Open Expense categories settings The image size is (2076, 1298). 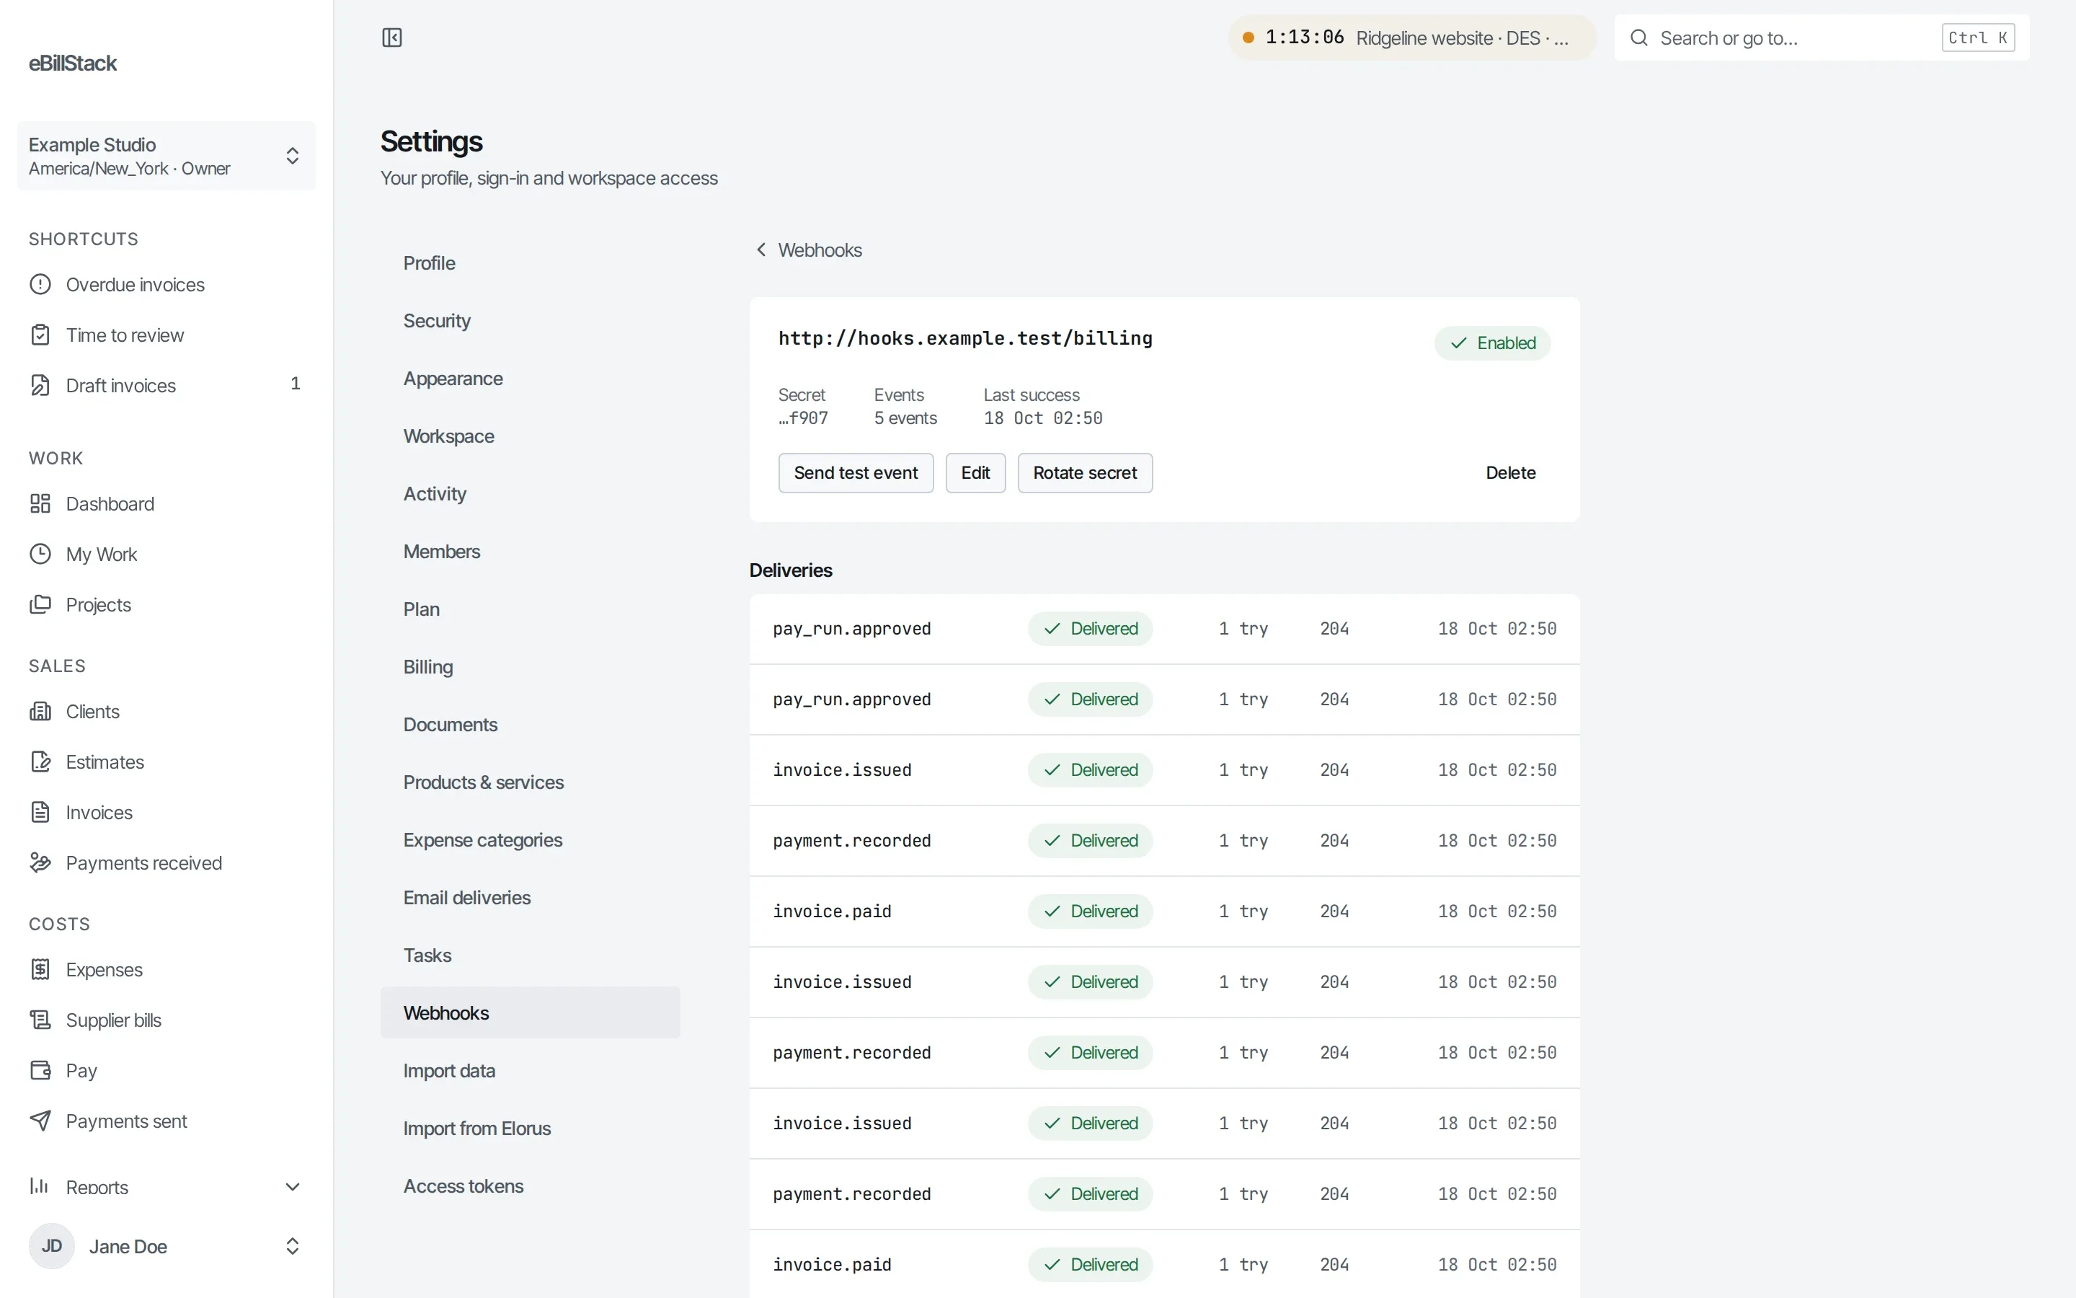click(530, 839)
